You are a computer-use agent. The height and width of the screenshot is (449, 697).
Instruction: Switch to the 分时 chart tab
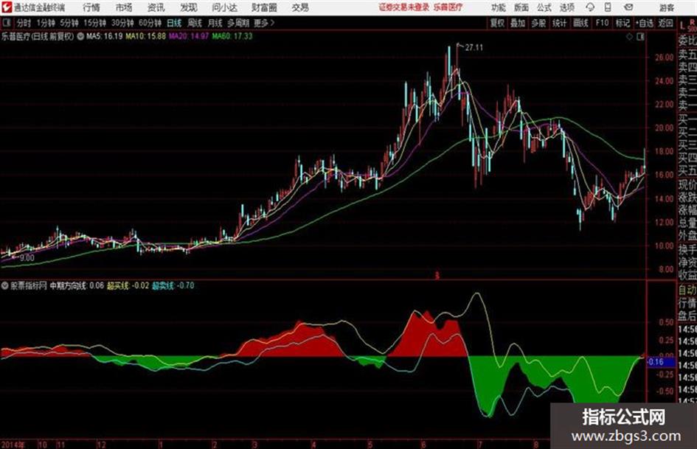point(24,23)
